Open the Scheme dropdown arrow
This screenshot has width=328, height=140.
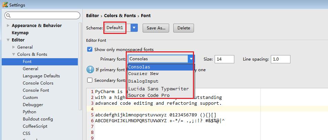134,28
